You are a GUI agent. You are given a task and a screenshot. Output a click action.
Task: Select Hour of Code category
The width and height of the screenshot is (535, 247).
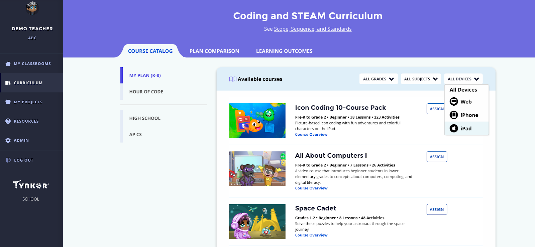pyautogui.click(x=146, y=92)
